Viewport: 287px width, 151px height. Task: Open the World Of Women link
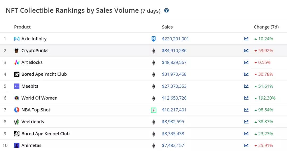coord(40,98)
